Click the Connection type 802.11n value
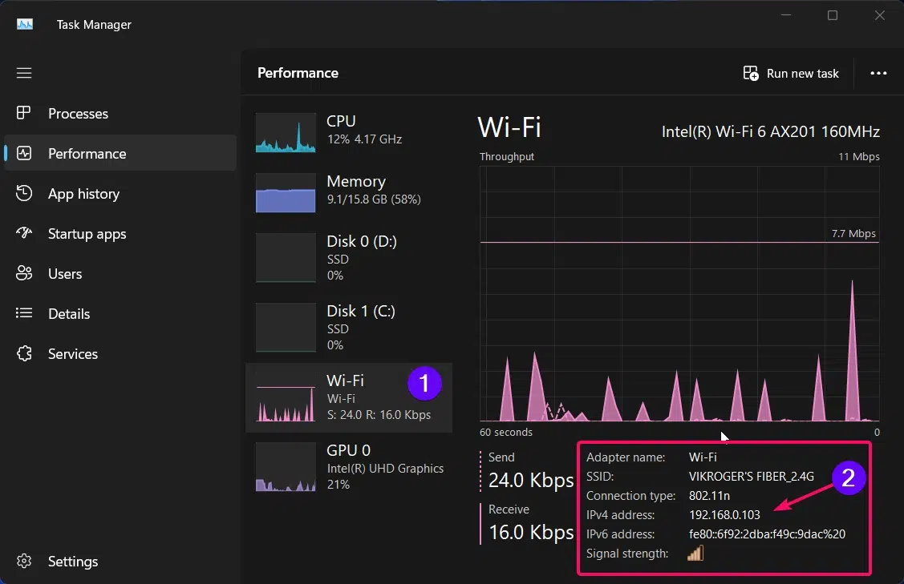The height and width of the screenshot is (584, 904). (x=709, y=496)
